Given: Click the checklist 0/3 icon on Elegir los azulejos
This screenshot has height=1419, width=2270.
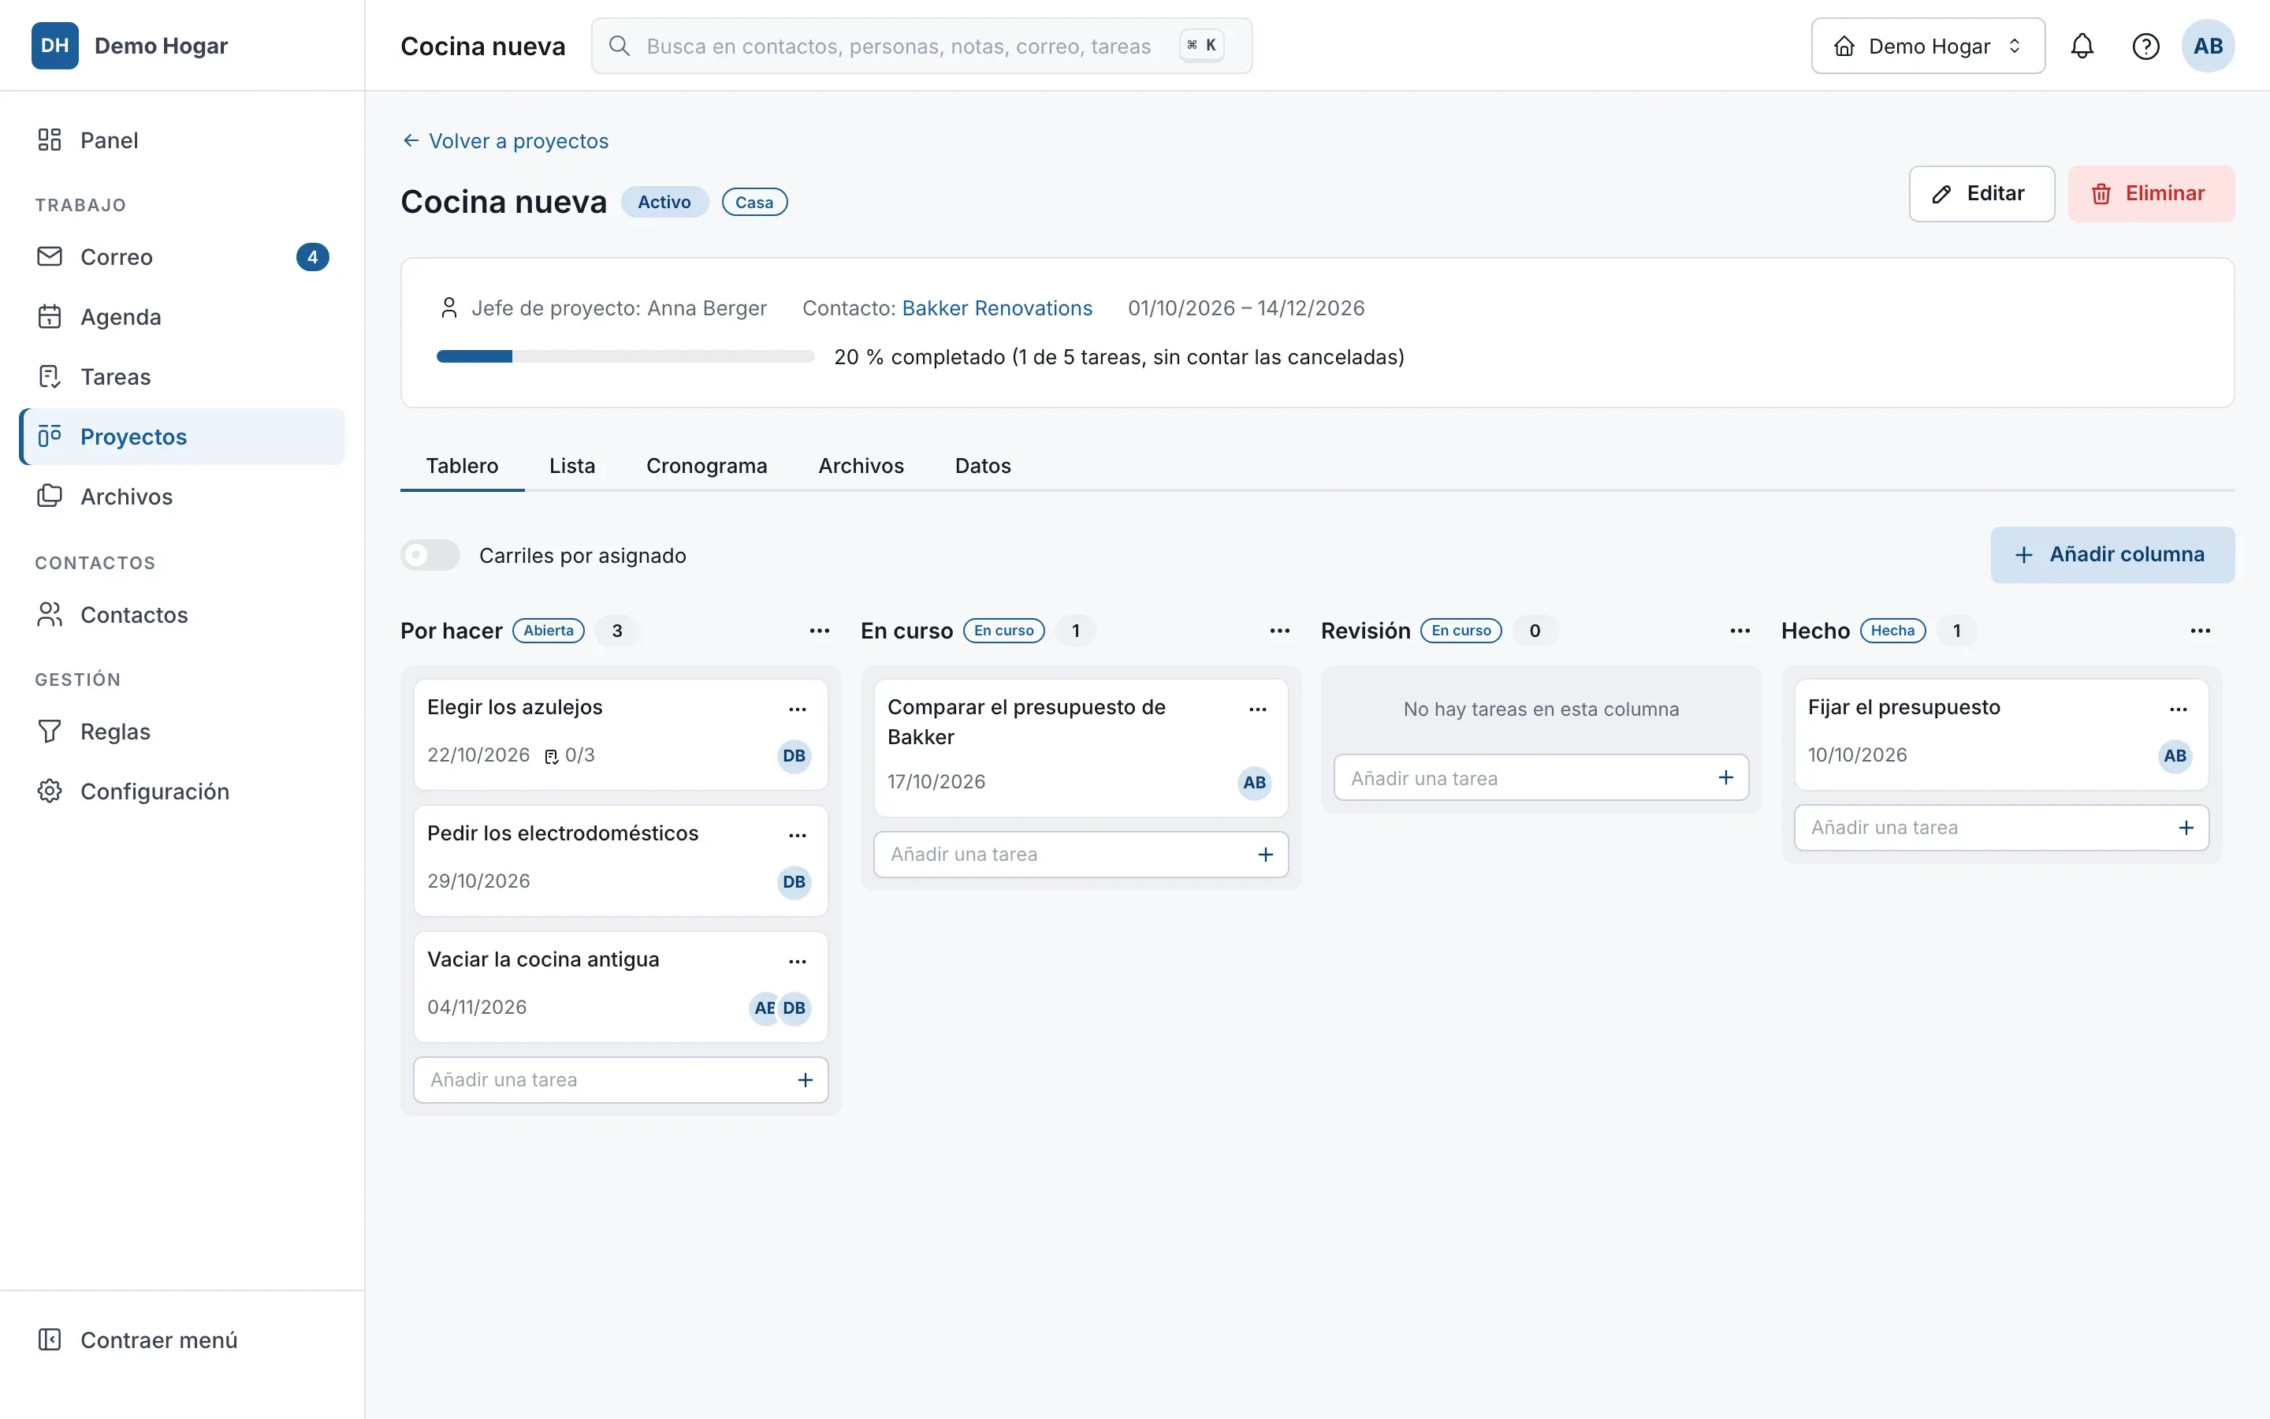Looking at the screenshot, I should pyautogui.click(x=552, y=757).
